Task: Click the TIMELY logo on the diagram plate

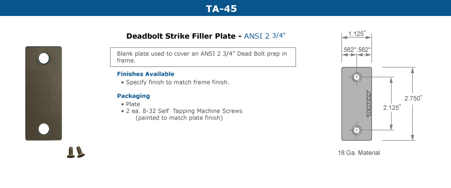Action: click(x=368, y=104)
